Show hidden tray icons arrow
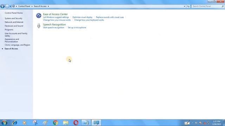The height and width of the screenshot is (126, 225). [192, 123]
